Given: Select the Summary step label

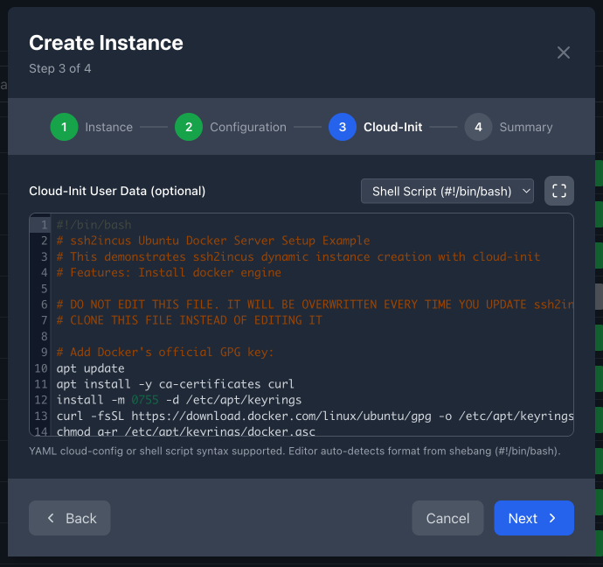Looking at the screenshot, I should point(526,127).
